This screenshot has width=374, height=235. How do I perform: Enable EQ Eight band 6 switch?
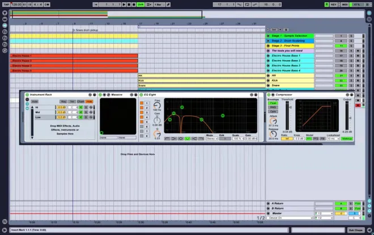pos(142,126)
